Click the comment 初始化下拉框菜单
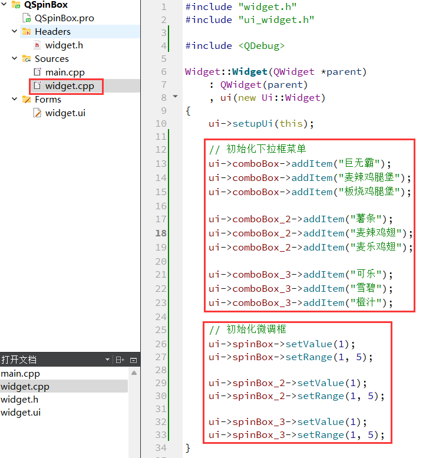This screenshot has height=458, width=426. point(257,149)
